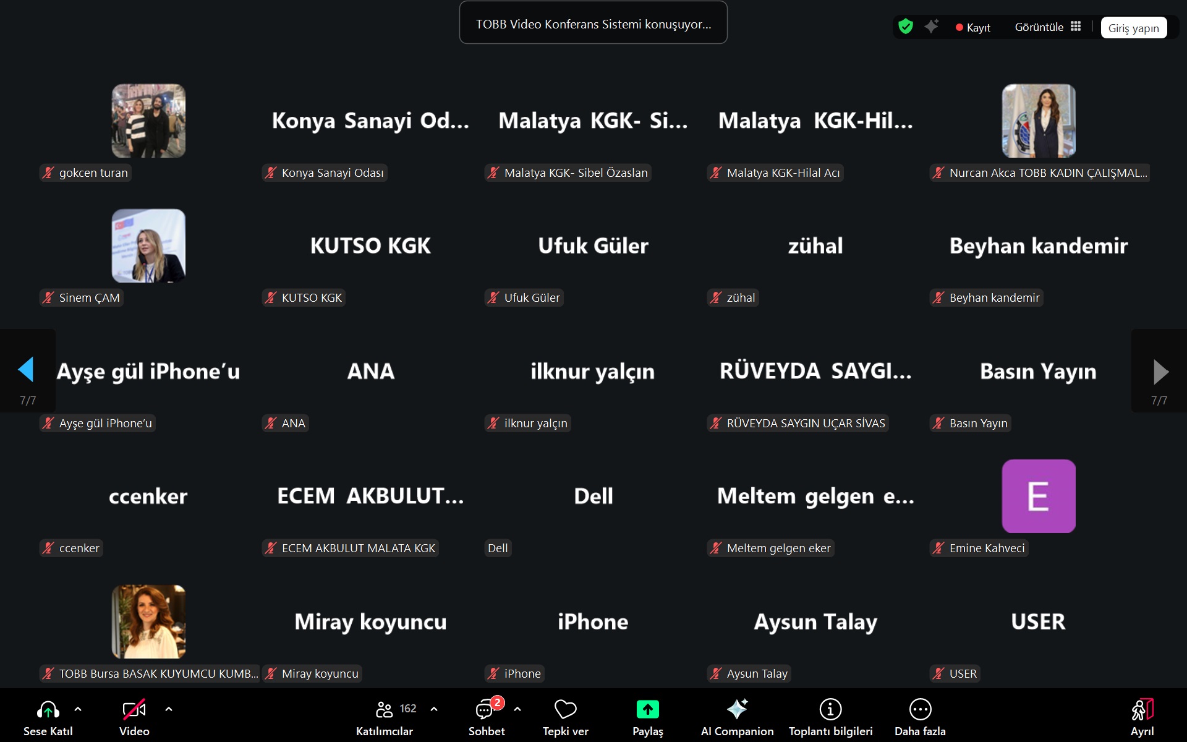1187x742 pixels.
Task: Click the red Kayıt recording indicator
Action: pos(973,27)
